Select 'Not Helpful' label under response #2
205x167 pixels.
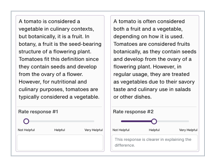coord(121,130)
